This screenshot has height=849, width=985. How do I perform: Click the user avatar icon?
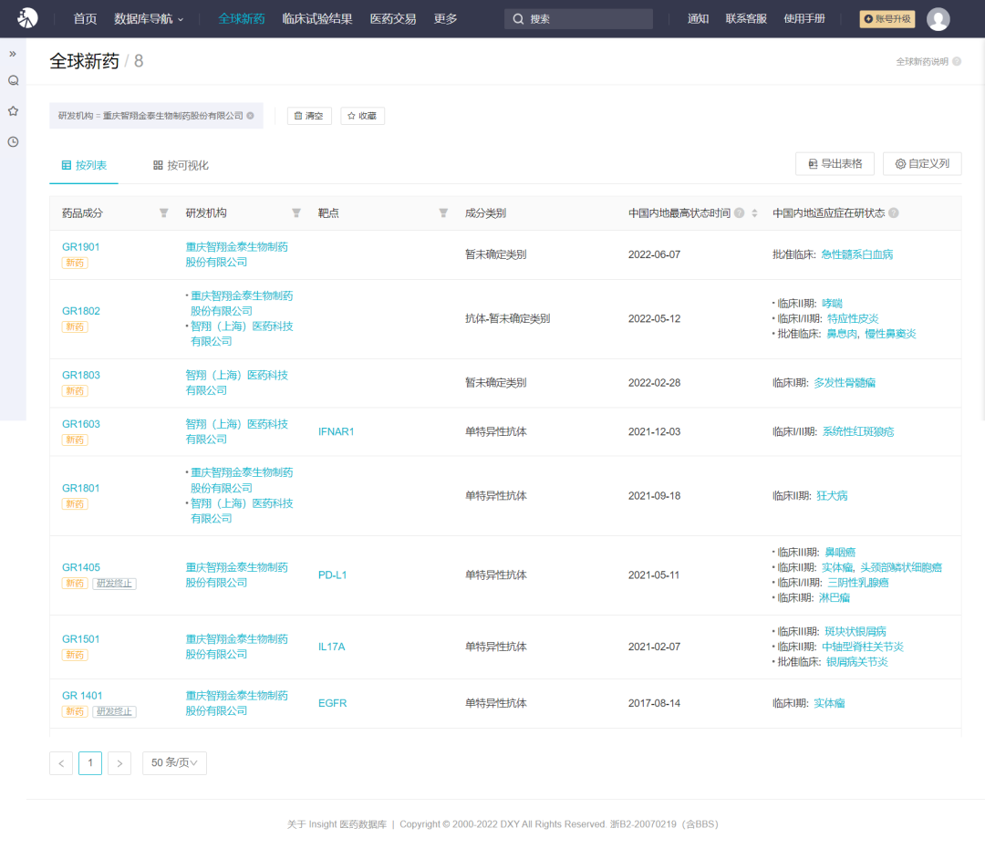coord(938,19)
